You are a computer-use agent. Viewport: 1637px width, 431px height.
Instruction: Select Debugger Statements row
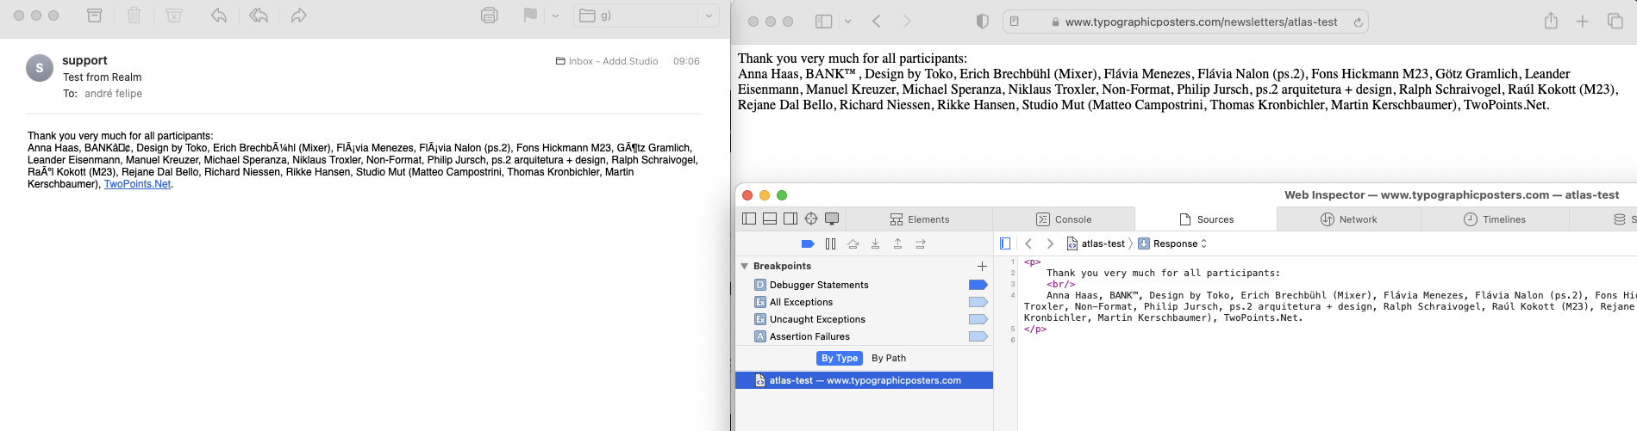coord(864,285)
